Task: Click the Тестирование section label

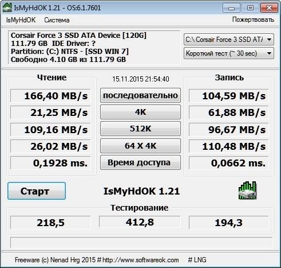Action: coord(140,208)
